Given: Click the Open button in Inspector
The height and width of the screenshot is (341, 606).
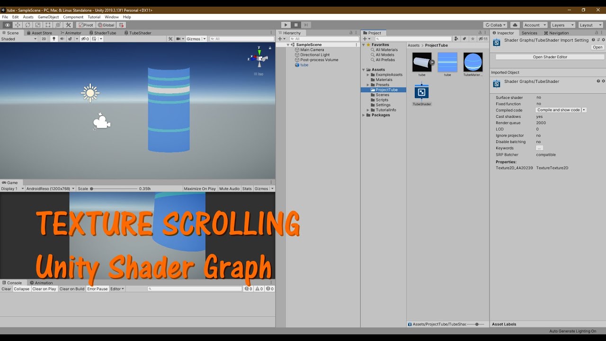Looking at the screenshot, I should [x=597, y=47].
